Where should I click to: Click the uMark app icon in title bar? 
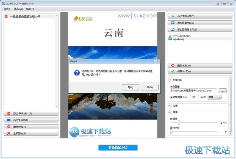coord(3,3)
